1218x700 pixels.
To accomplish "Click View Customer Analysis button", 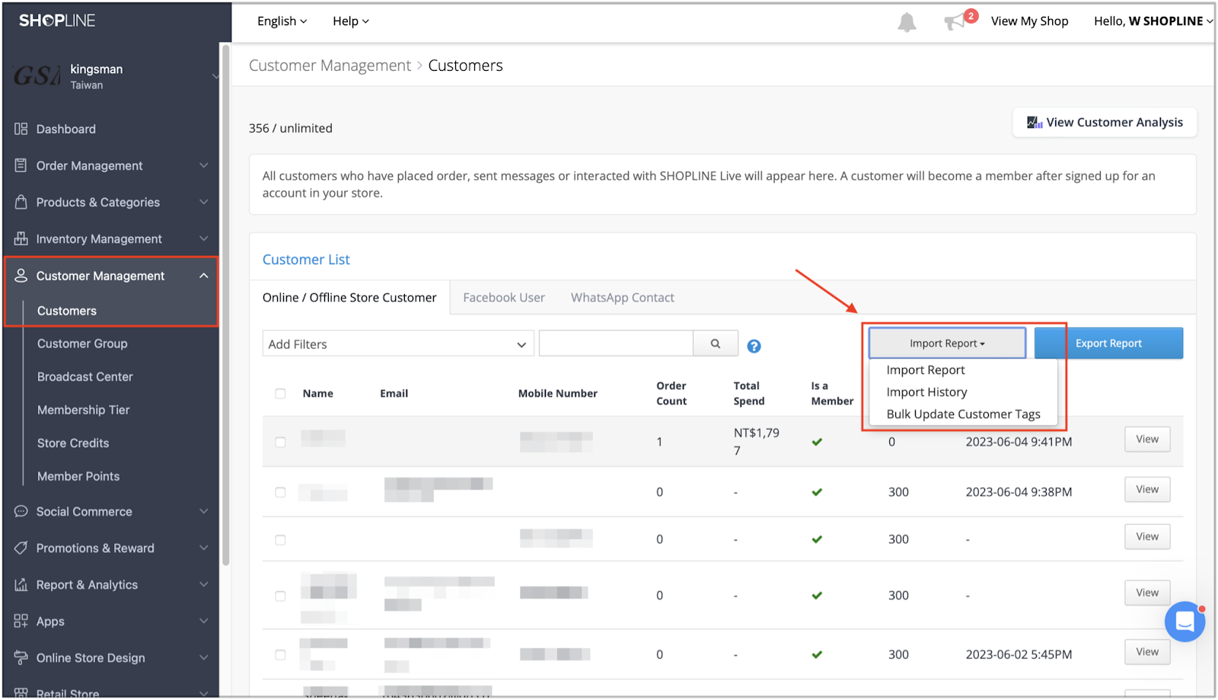I will (x=1105, y=122).
